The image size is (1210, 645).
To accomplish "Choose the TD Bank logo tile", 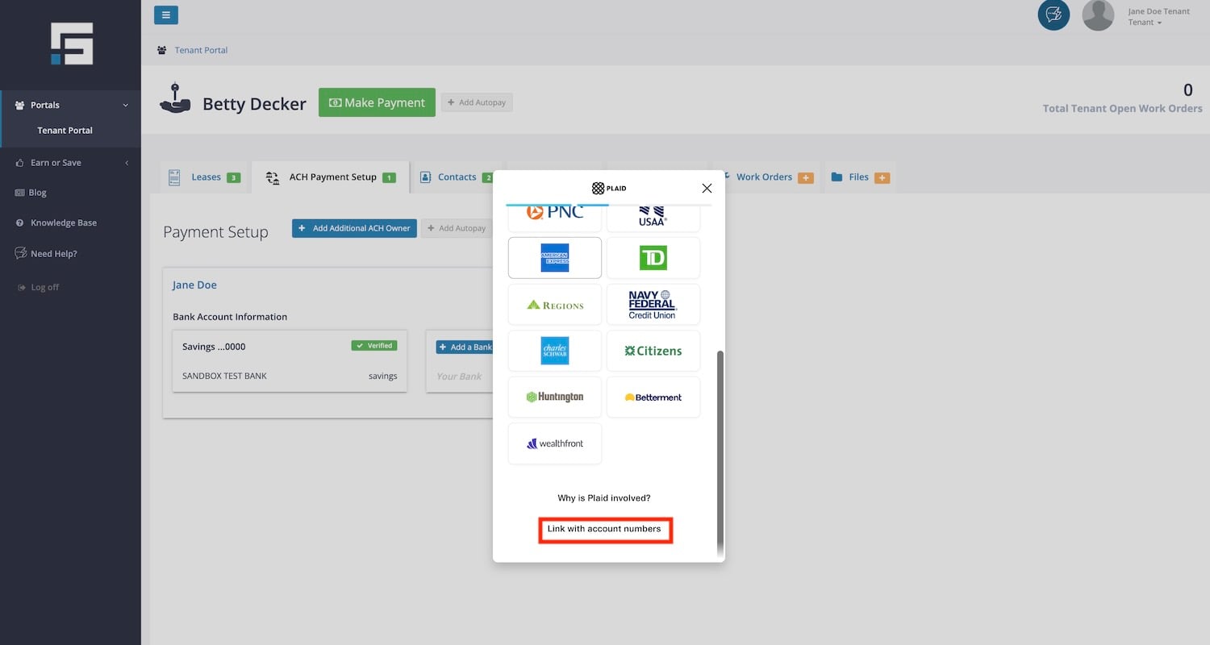I will 653,258.
